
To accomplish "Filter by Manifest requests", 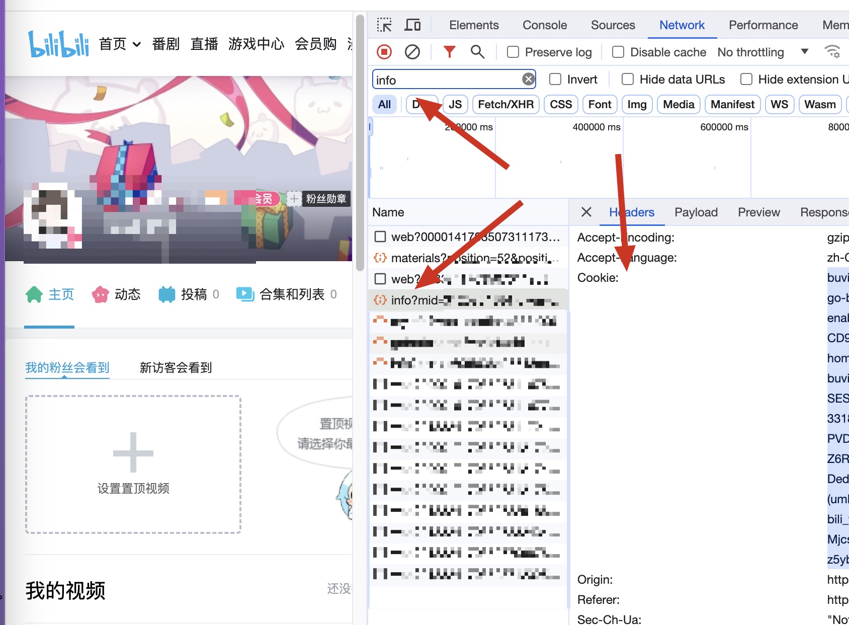I will point(732,104).
